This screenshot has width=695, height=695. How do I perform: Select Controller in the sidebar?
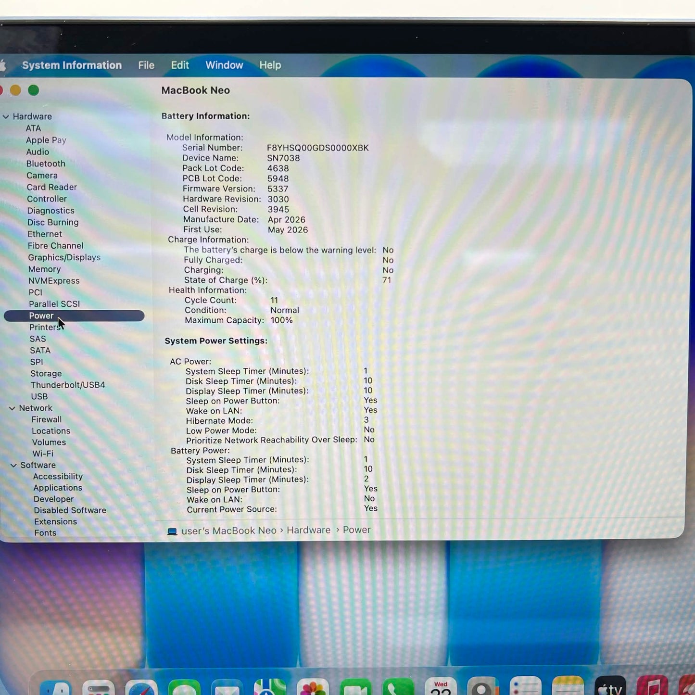(x=47, y=199)
